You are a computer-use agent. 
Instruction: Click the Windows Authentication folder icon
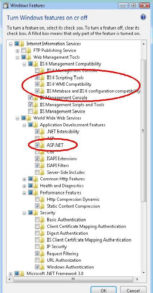click(42, 267)
